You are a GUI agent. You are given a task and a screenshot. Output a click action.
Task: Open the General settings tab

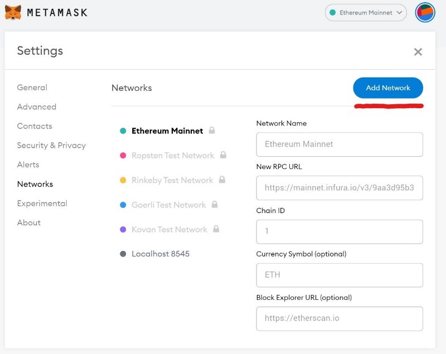tap(32, 88)
